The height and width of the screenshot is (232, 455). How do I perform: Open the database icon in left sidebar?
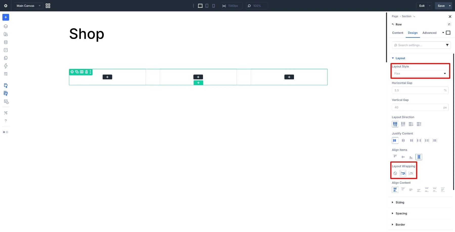click(6, 42)
